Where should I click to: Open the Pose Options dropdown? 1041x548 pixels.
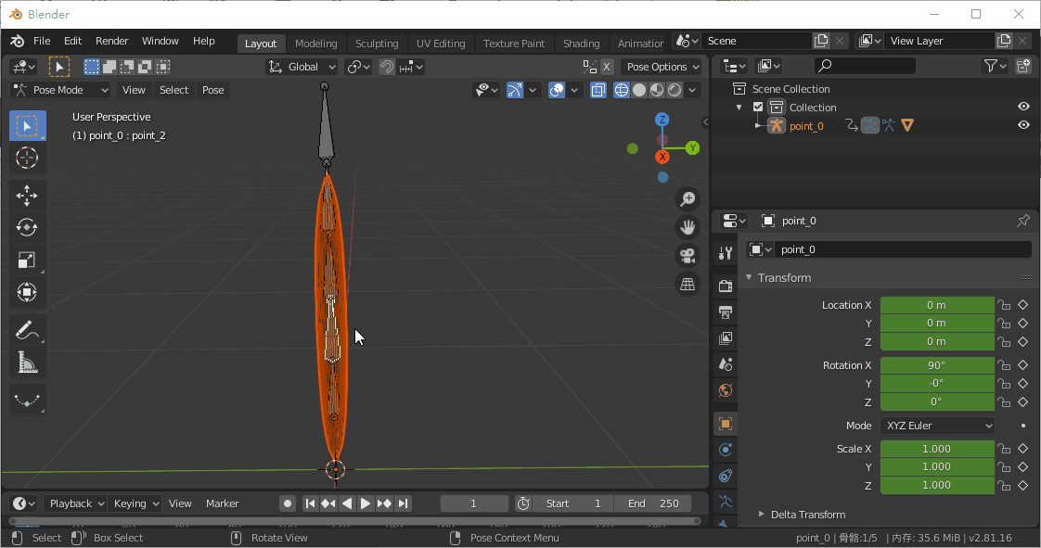662,67
